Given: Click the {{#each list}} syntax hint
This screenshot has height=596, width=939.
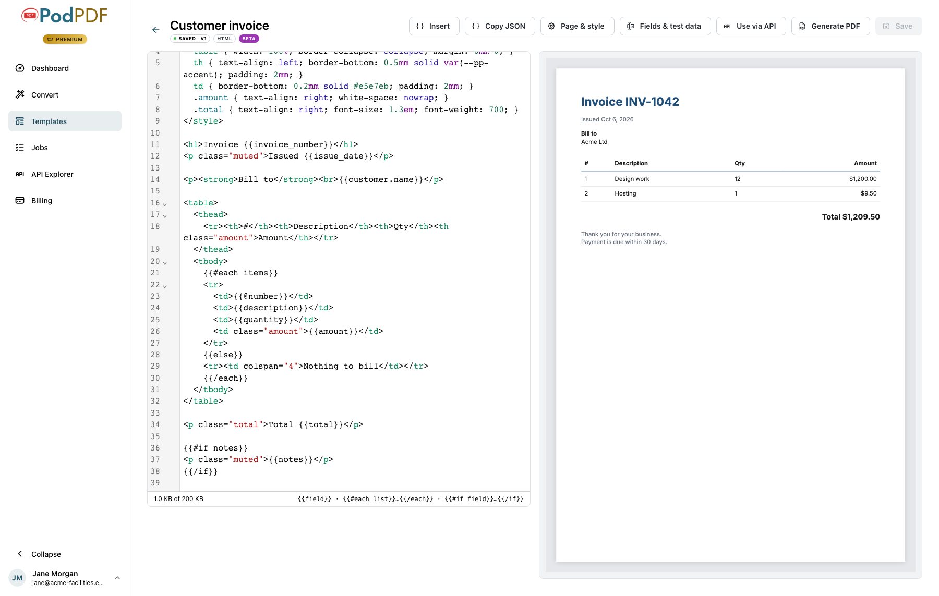Looking at the screenshot, I should coord(388,499).
